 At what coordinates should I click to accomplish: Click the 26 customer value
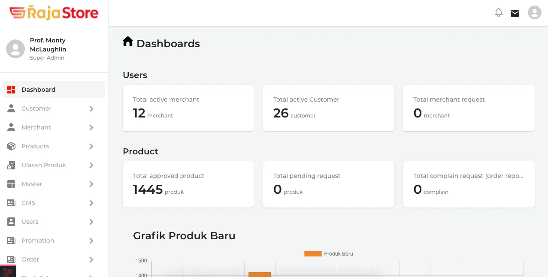coord(294,113)
